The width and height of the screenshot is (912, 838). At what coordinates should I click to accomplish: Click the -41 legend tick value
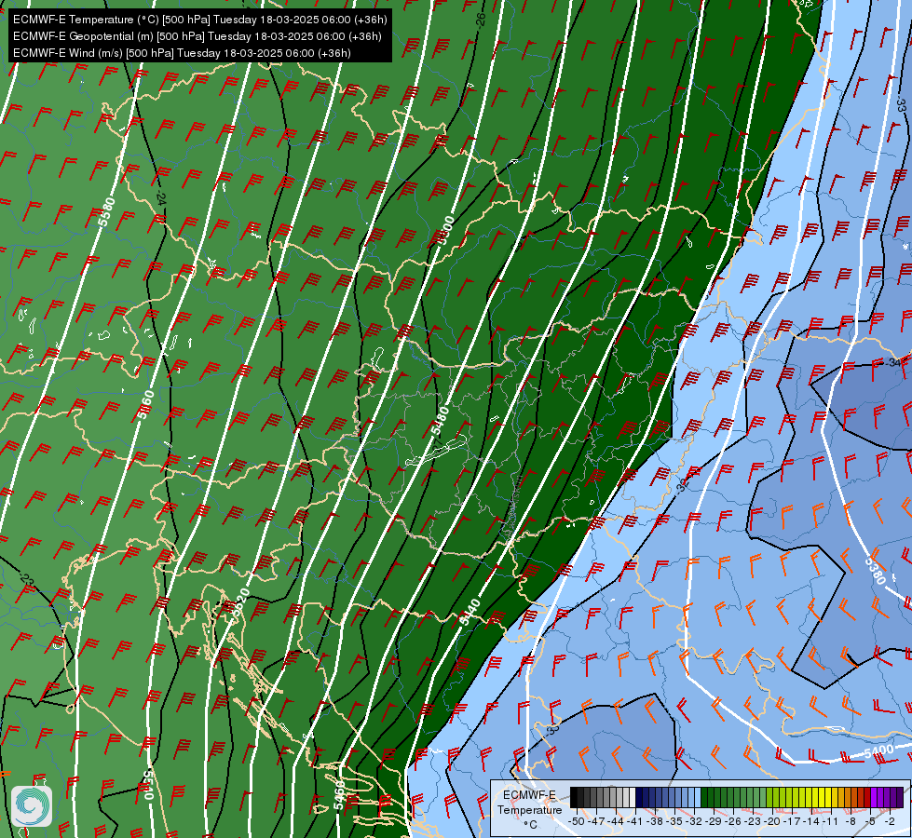(635, 821)
